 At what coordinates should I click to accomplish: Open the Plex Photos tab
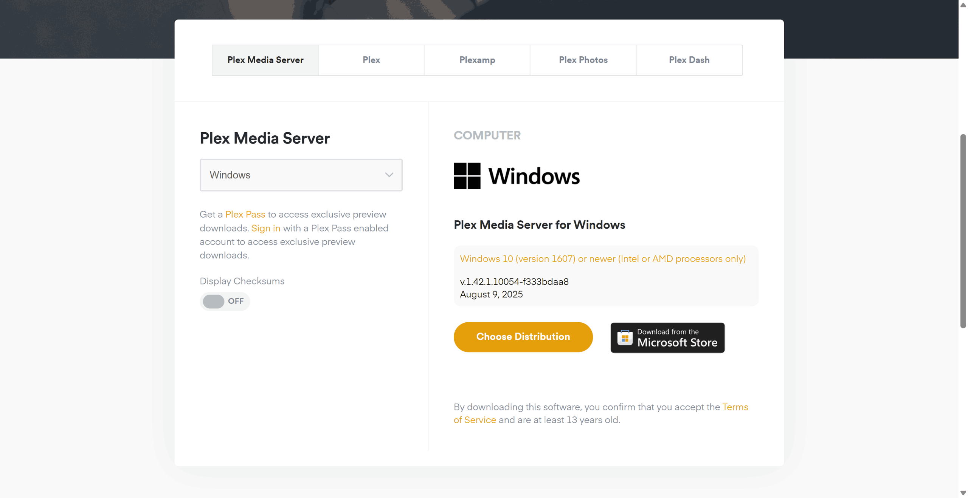coord(583,60)
